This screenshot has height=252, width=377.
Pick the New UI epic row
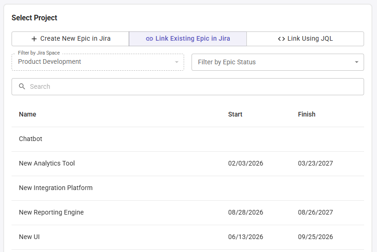(188, 237)
